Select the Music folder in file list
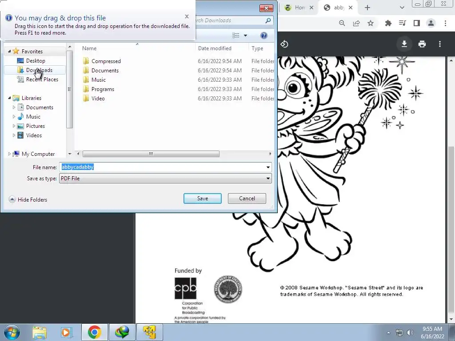455x341 pixels. (x=98, y=80)
